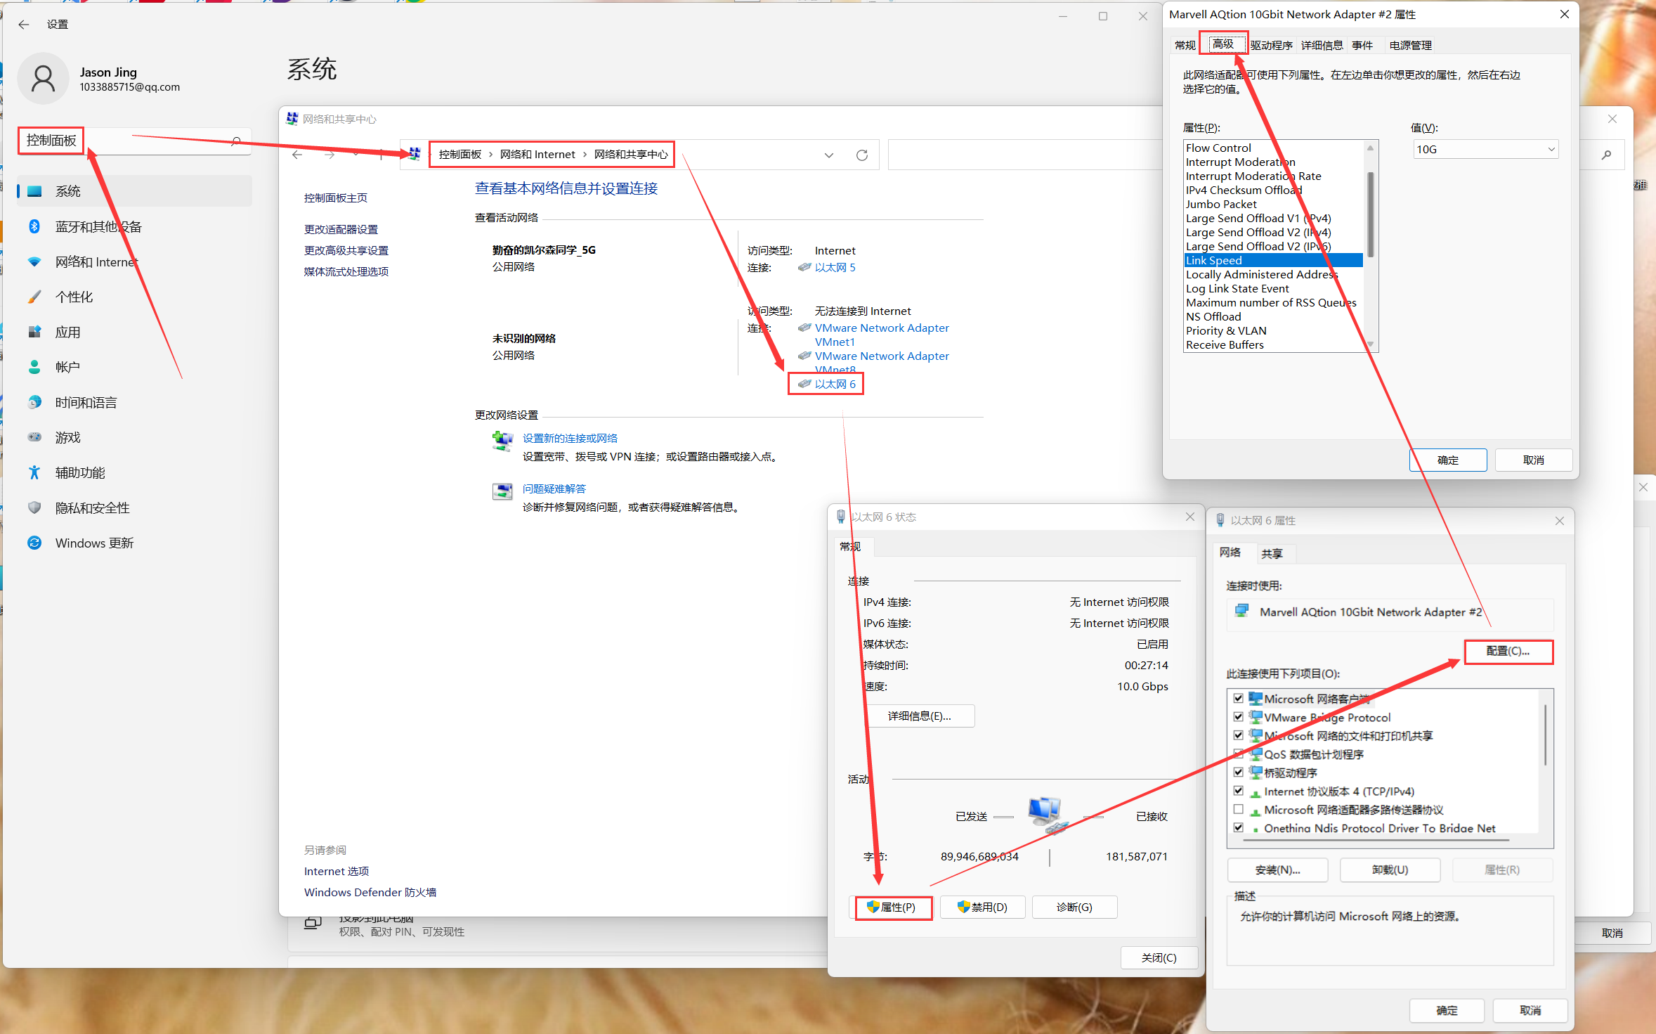Click the 配置(C)... button
1656x1034 pixels.
(1508, 651)
